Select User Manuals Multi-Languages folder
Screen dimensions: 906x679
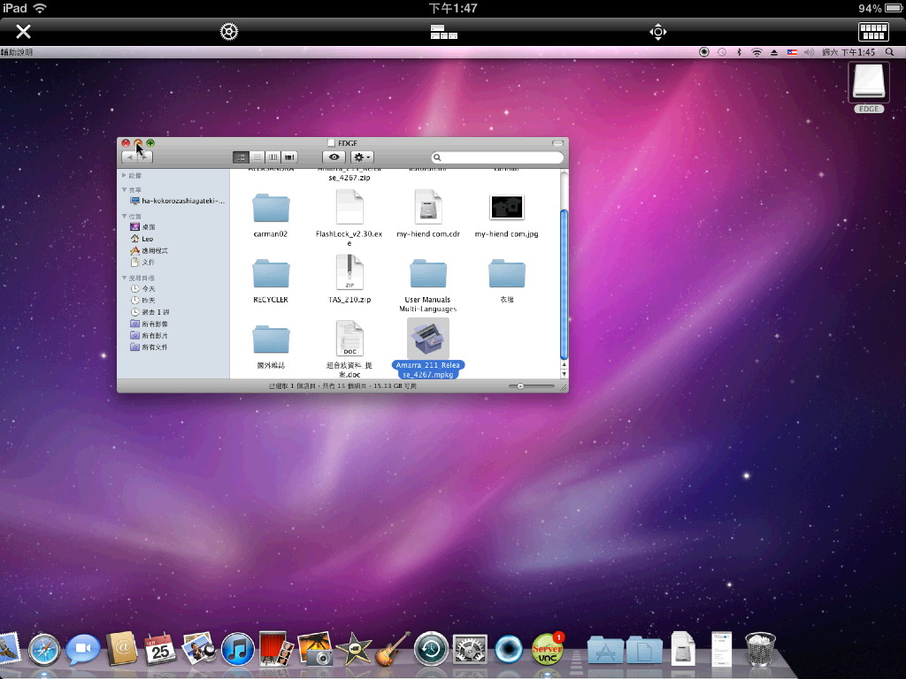pyautogui.click(x=428, y=286)
